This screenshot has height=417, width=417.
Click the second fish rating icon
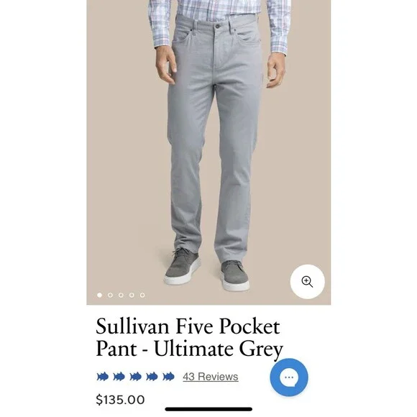point(119,377)
